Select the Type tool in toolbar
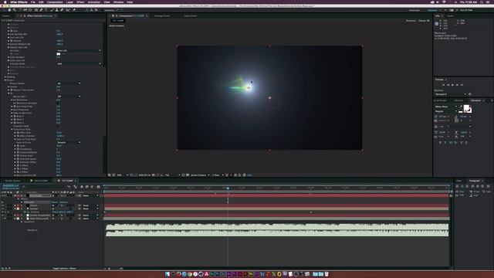Image resolution: width=494 pixels, height=278 pixels. [x=46, y=10]
